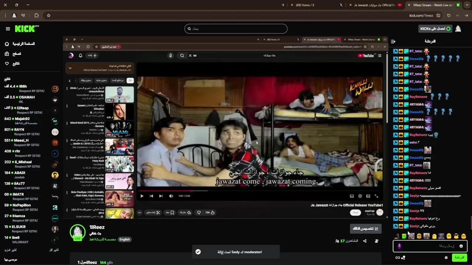Click the bubbles icon below chat input
Image resolution: width=472 pixels, height=265 pixels.
(x=403, y=258)
